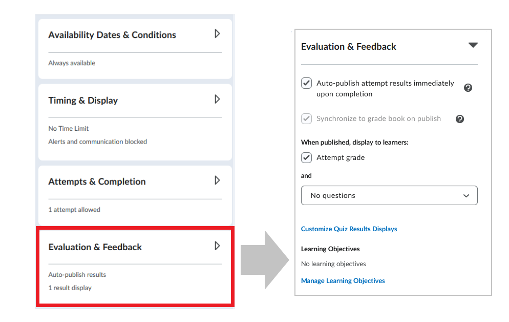Image resolution: width=509 pixels, height=322 pixels.
Task: Select Attempts & Completion heading
Action: click(x=97, y=182)
